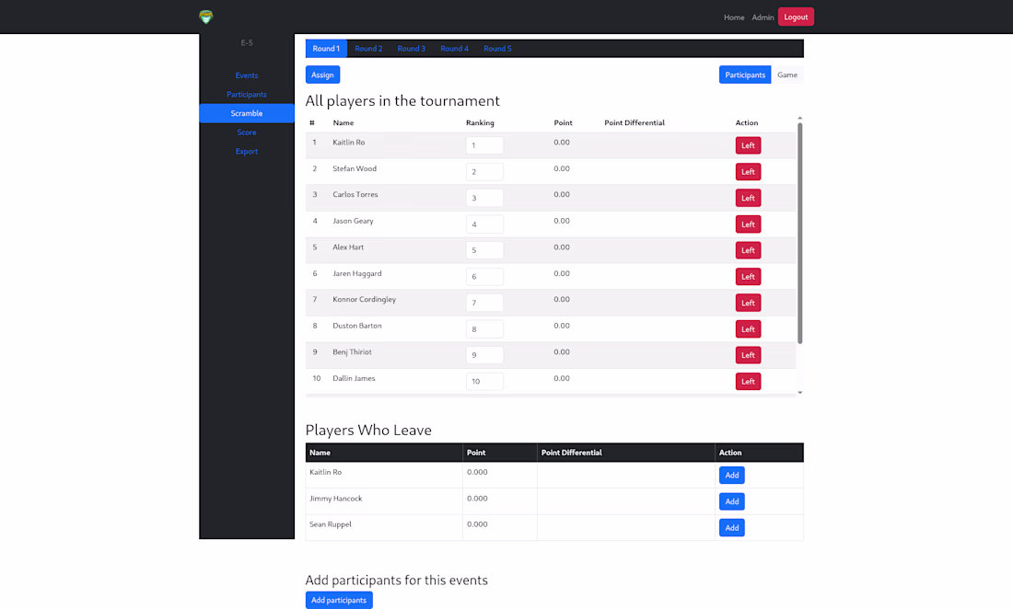Screen dimensions: 1013x609
Task: Edit ranking field for Benj Thiriot
Action: pyautogui.click(x=484, y=355)
